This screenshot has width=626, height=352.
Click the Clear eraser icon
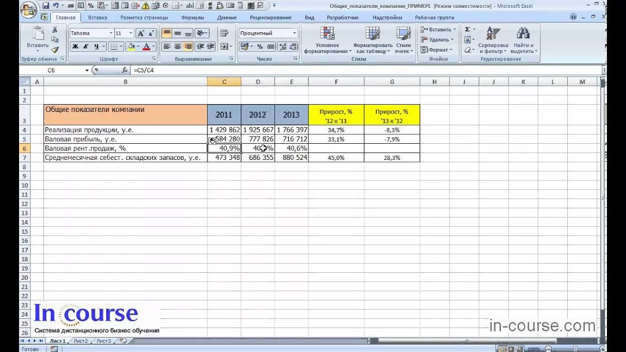click(468, 49)
